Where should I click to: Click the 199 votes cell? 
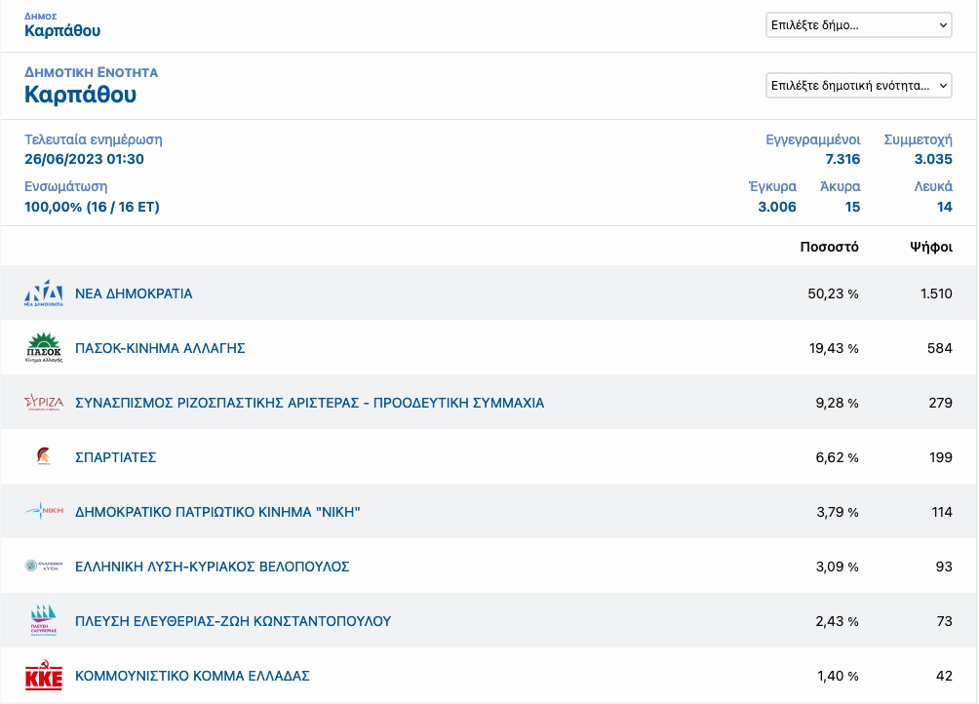click(x=941, y=457)
